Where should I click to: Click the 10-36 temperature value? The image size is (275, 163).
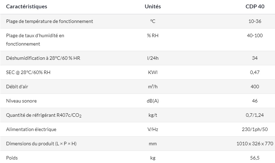(x=255, y=21)
